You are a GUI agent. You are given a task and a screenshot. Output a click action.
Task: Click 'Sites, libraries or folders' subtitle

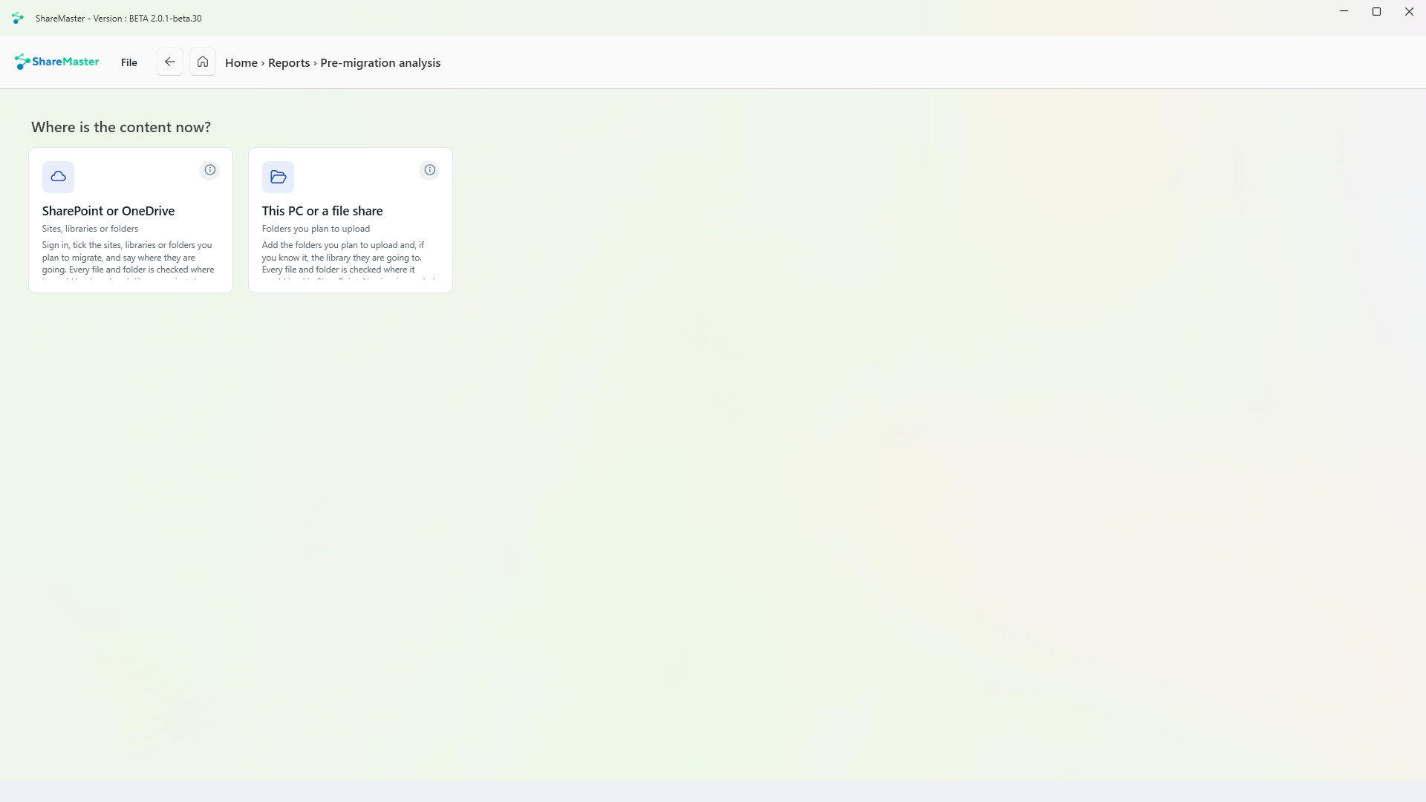(x=90, y=229)
